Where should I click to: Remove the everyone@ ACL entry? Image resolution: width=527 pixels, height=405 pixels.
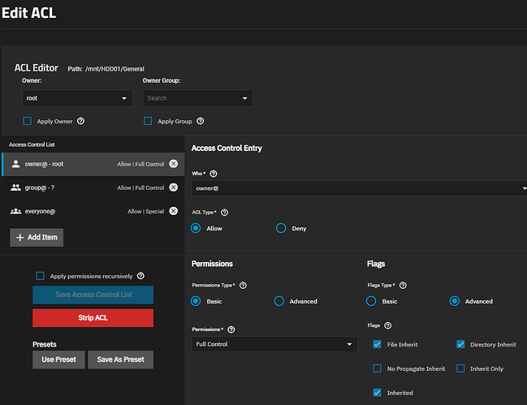174,211
